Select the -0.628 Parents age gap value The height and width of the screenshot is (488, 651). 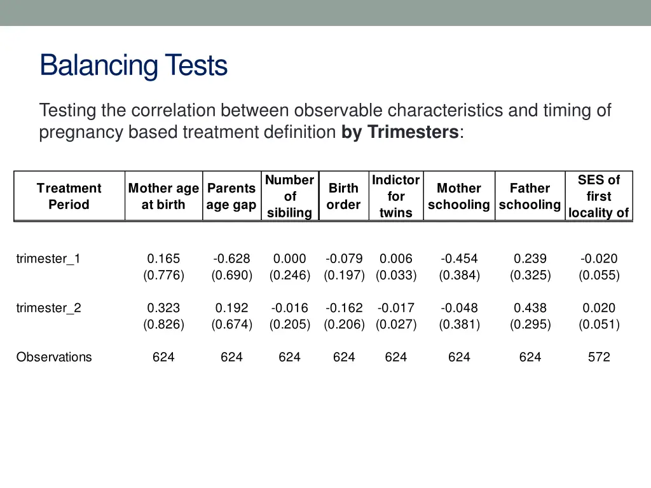pos(231,259)
